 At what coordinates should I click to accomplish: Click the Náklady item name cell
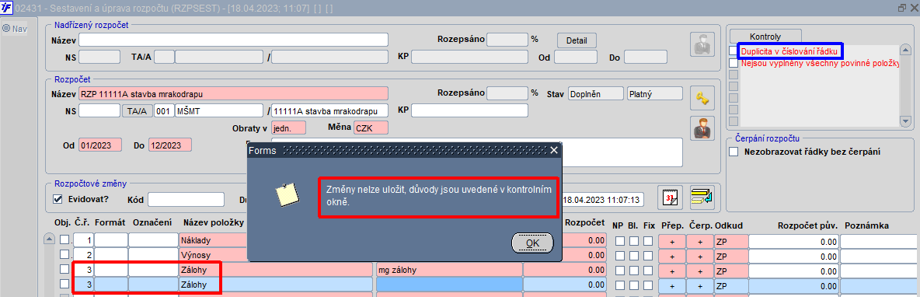click(x=214, y=241)
